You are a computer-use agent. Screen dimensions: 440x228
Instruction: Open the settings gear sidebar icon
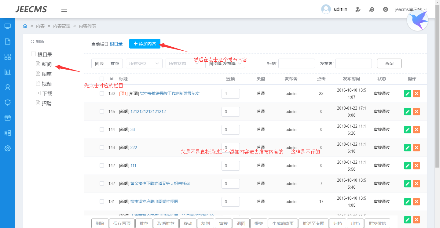[x=8, y=148]
